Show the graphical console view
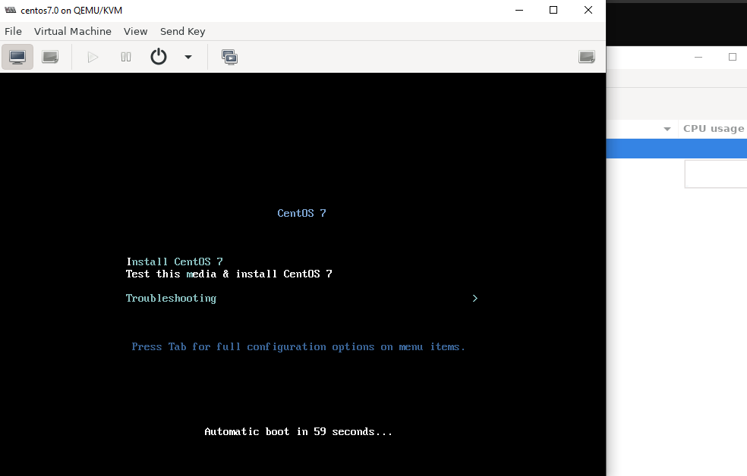The height and width of the screenshot is (476, 747). click(17, 57)
